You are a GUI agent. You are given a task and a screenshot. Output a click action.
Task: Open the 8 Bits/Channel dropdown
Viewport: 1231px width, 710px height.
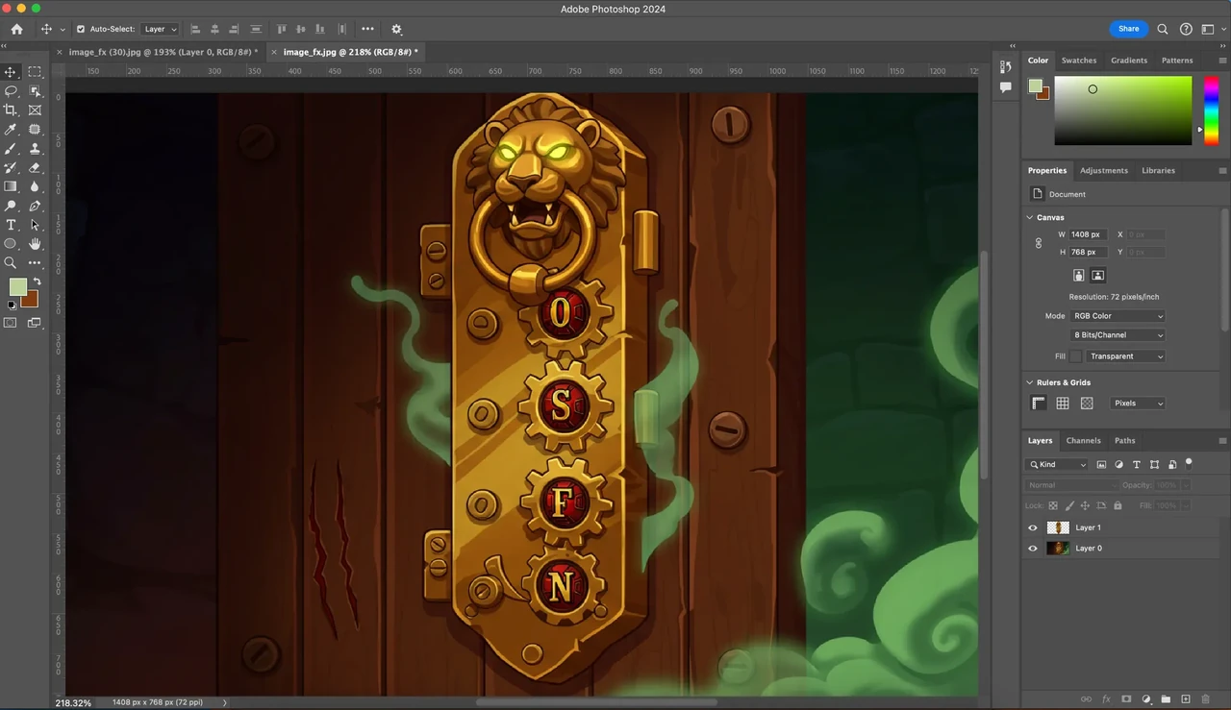[x=1118, y=335]
